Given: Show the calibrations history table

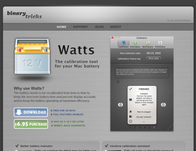Looking at the screenshot, I should [x=154, y=59].
